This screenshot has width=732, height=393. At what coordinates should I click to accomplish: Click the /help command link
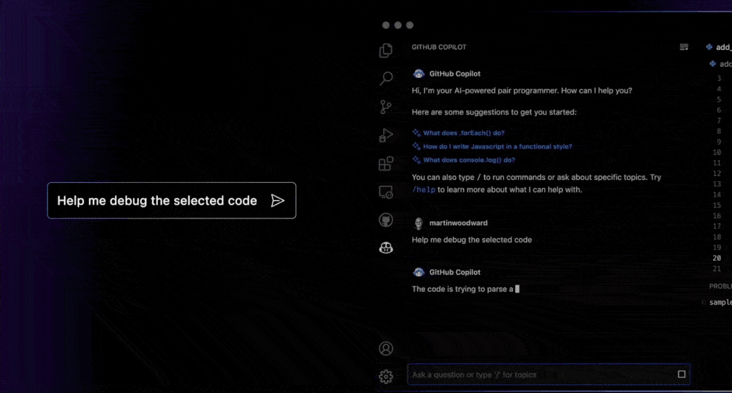pos(424,190)
